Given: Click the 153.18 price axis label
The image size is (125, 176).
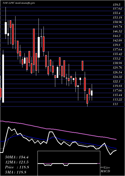Looking at the screenshot, I should click(x=117, y=18).
